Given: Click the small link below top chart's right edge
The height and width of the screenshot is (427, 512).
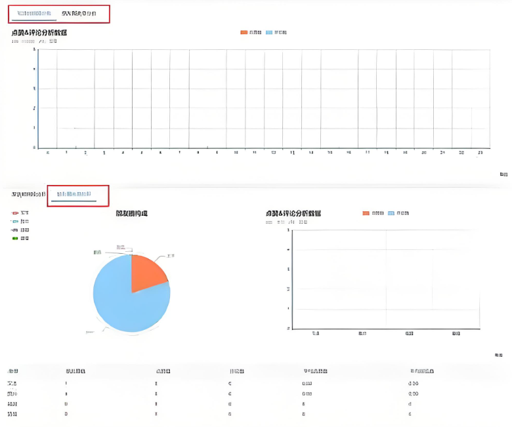Looking at the screenshot, I should click(503, 174).
